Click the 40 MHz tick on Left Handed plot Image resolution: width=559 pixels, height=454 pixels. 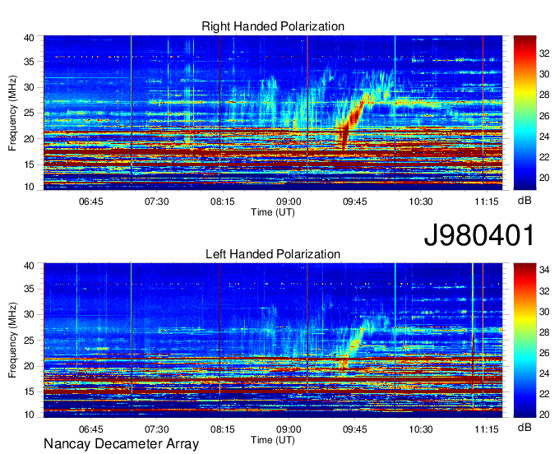pos(29,266)
